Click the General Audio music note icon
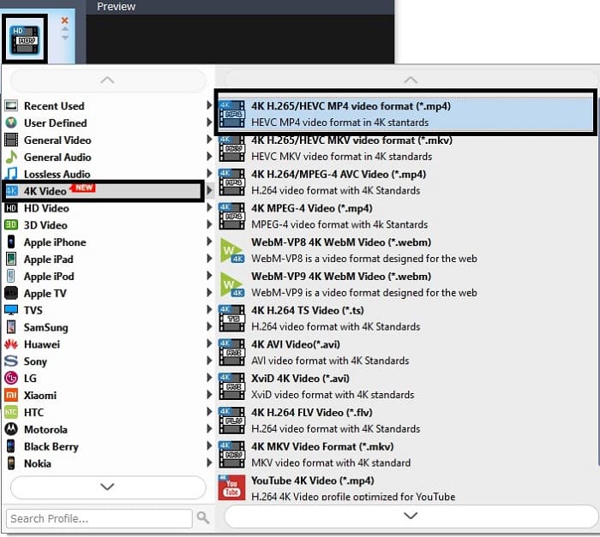Image resolution: width=600 pixels, height=537 pixels. point(11,157)
